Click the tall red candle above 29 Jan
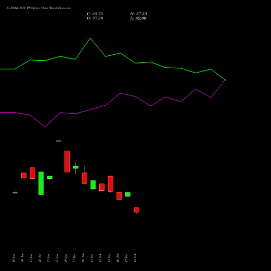 point(67,162)
